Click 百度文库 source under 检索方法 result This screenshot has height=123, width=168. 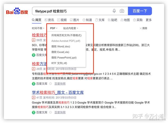[x=39, y=84]
